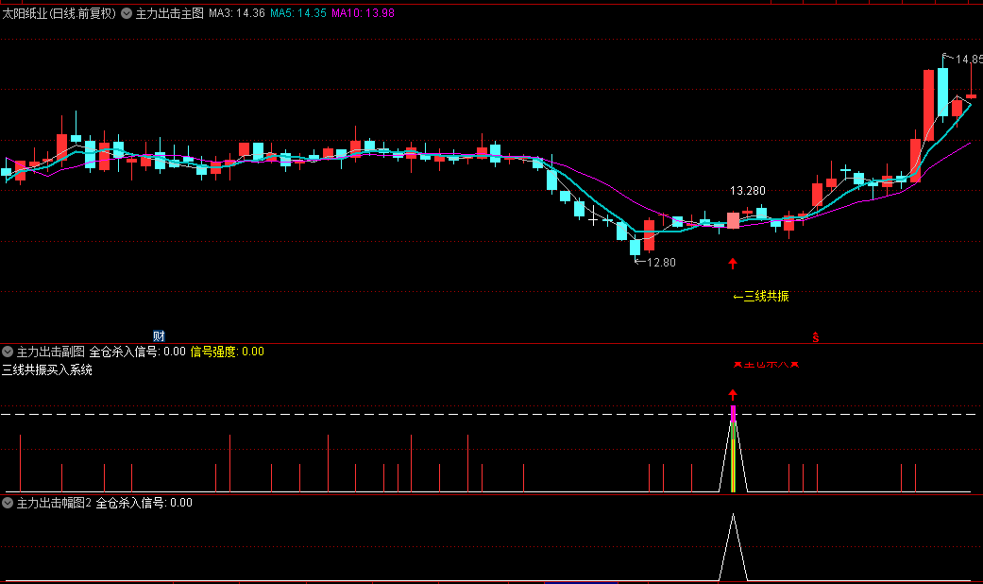The width and height of the screenshot is (983, 584).
Task: Click the MA5: 14.35 value label
Action: click(x=298, y=13)
